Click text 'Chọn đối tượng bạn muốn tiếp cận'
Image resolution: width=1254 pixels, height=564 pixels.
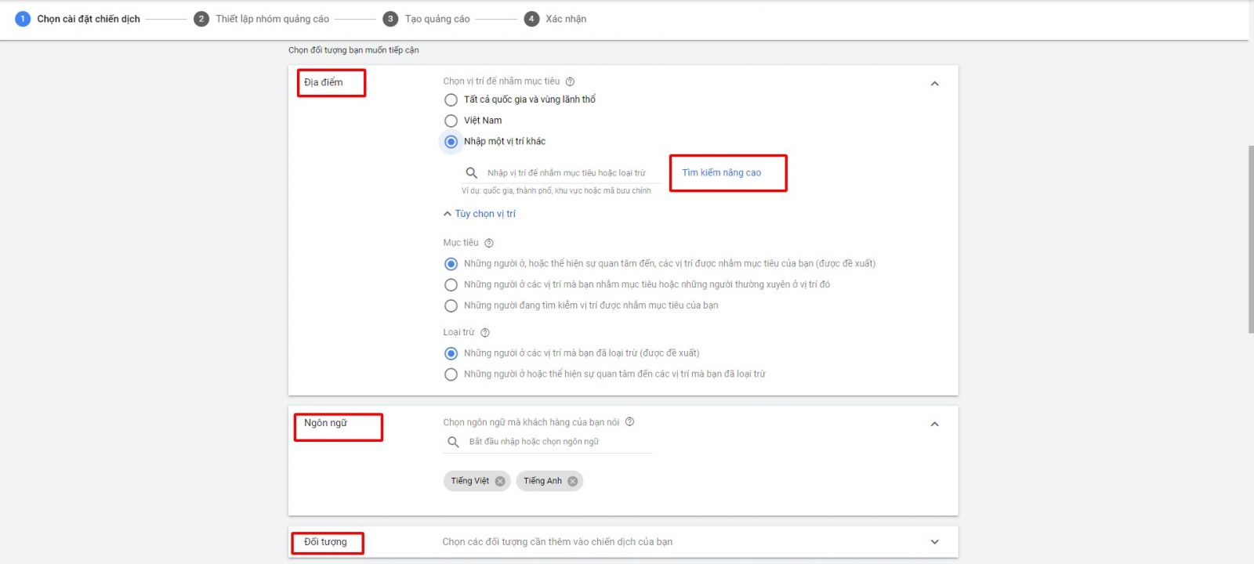pos(353,50)
